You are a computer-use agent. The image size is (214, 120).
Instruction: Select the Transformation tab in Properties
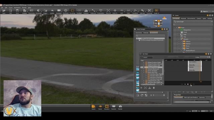(x=178, y=97)
